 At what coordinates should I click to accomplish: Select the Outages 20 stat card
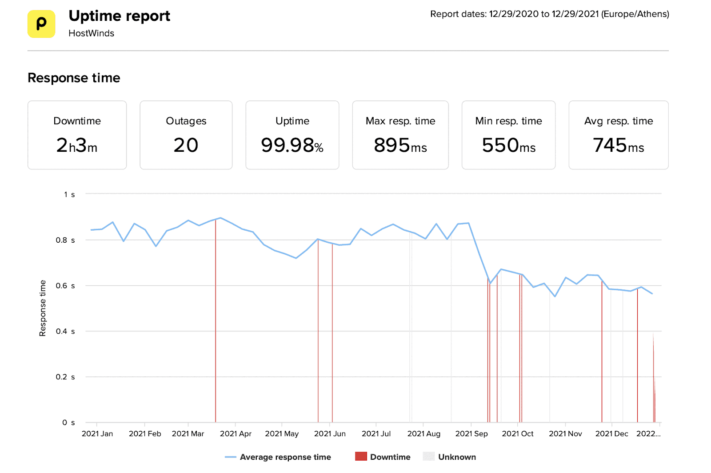click(186, 135)
